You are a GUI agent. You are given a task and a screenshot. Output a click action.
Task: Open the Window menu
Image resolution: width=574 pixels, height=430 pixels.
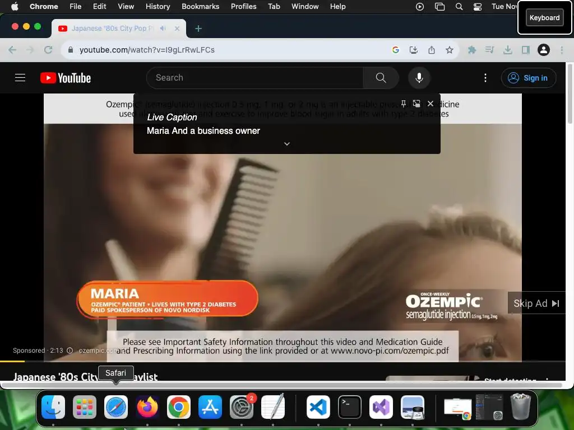(305, 7)
